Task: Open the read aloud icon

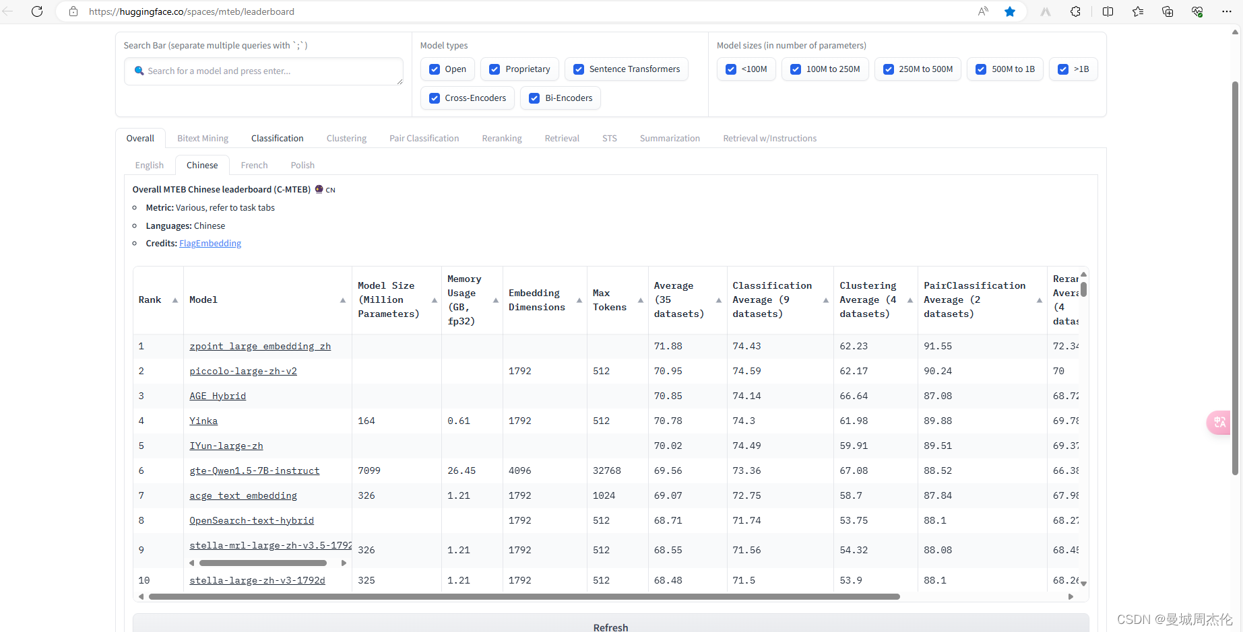Action: [x=983, y=11]
